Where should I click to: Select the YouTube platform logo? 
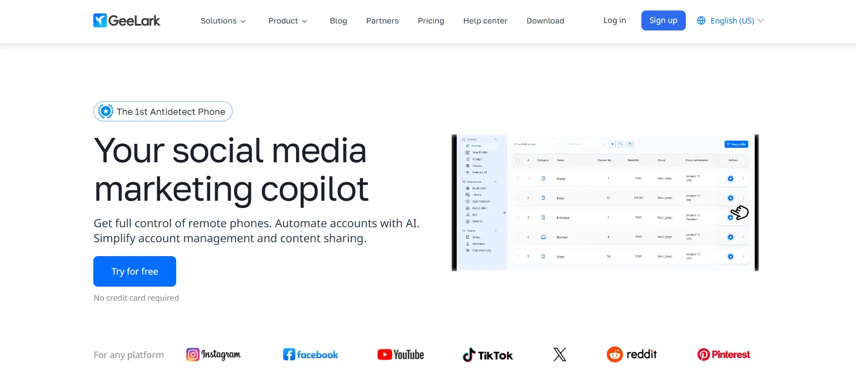[x=400, y=355]
